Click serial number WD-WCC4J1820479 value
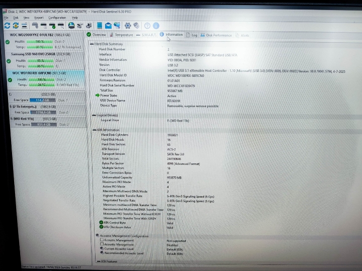This screenshot has width=362, height=271. (x=181, y=86)
